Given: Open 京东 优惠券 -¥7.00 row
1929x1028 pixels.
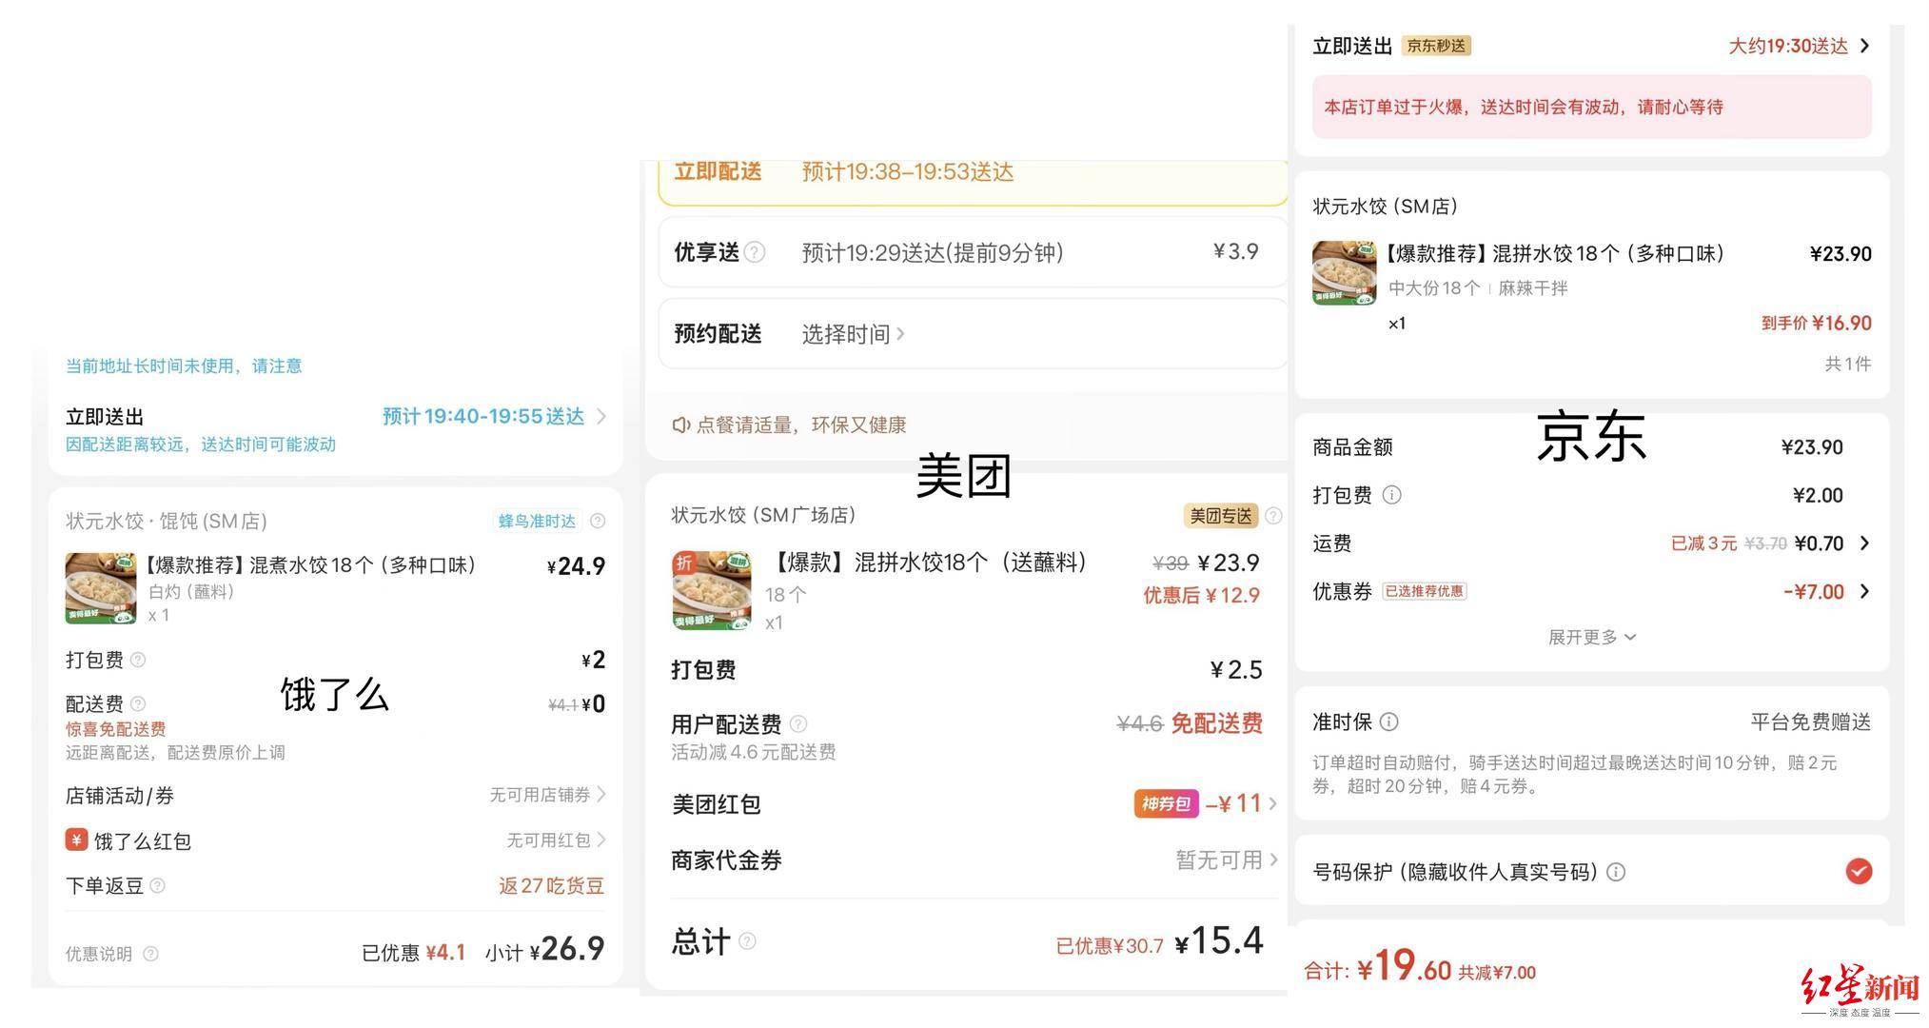Looking at the screenshot, I should coord(1591,591).
